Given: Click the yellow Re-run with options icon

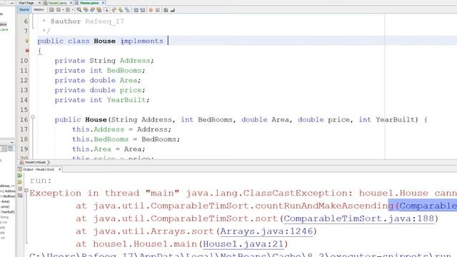Looking at the screenshot, I should pyautogui.click(x=20, y=182).
